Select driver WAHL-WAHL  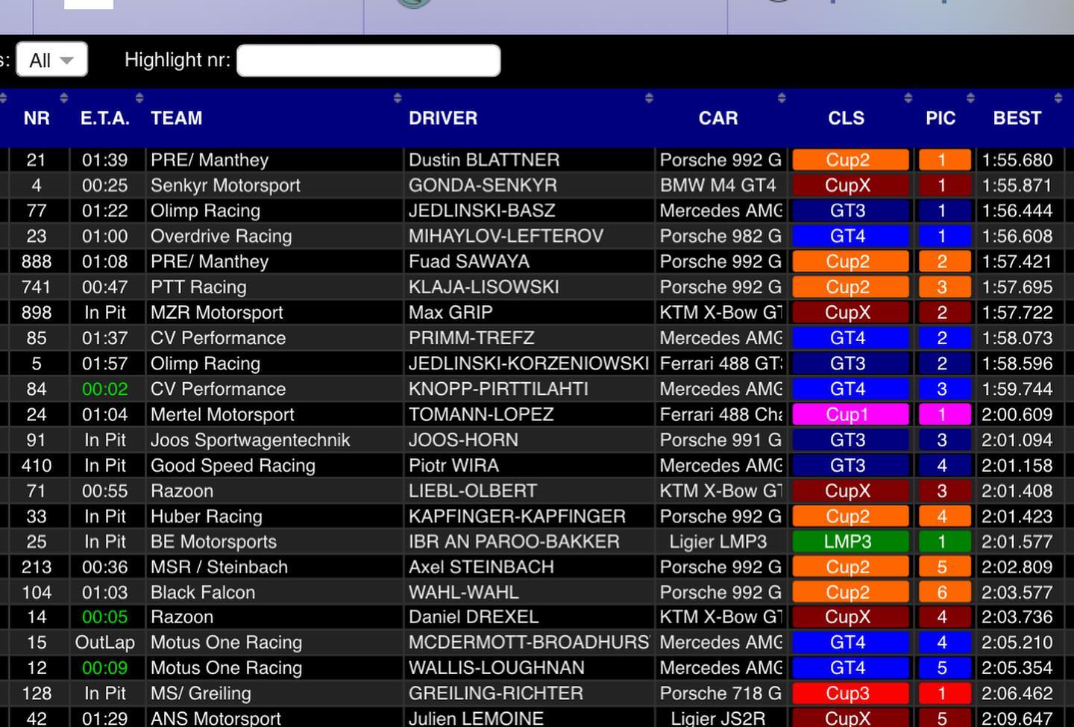[x=463, y=592]
